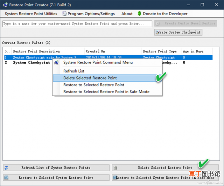Click the disc icon on Create Custom button
The width and height of the screenshot is (224, 186).
158,23
